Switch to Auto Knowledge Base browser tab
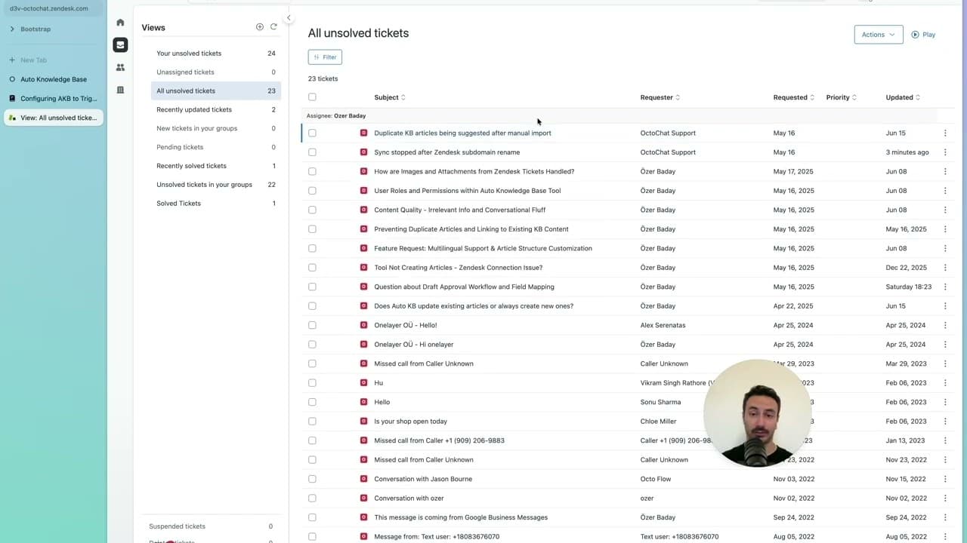 pyautogui.click(x=53, y=79)
